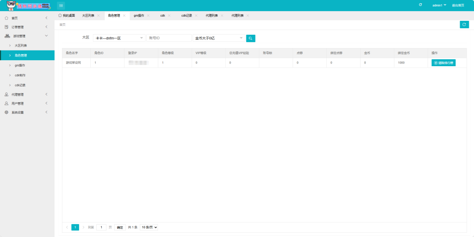Click the home icon beside 首页 in sidebar
Image resolution: width=474 pixels, height=237 pixels.
point(6,18)
